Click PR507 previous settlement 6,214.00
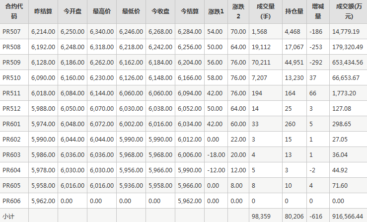Screen dimensions: 367x222 43,32
